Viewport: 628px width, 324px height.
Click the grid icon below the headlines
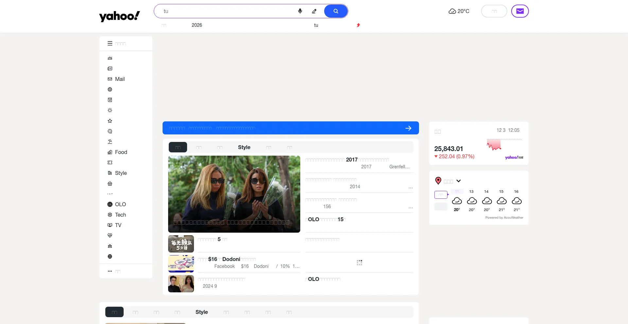coord(359,263)
